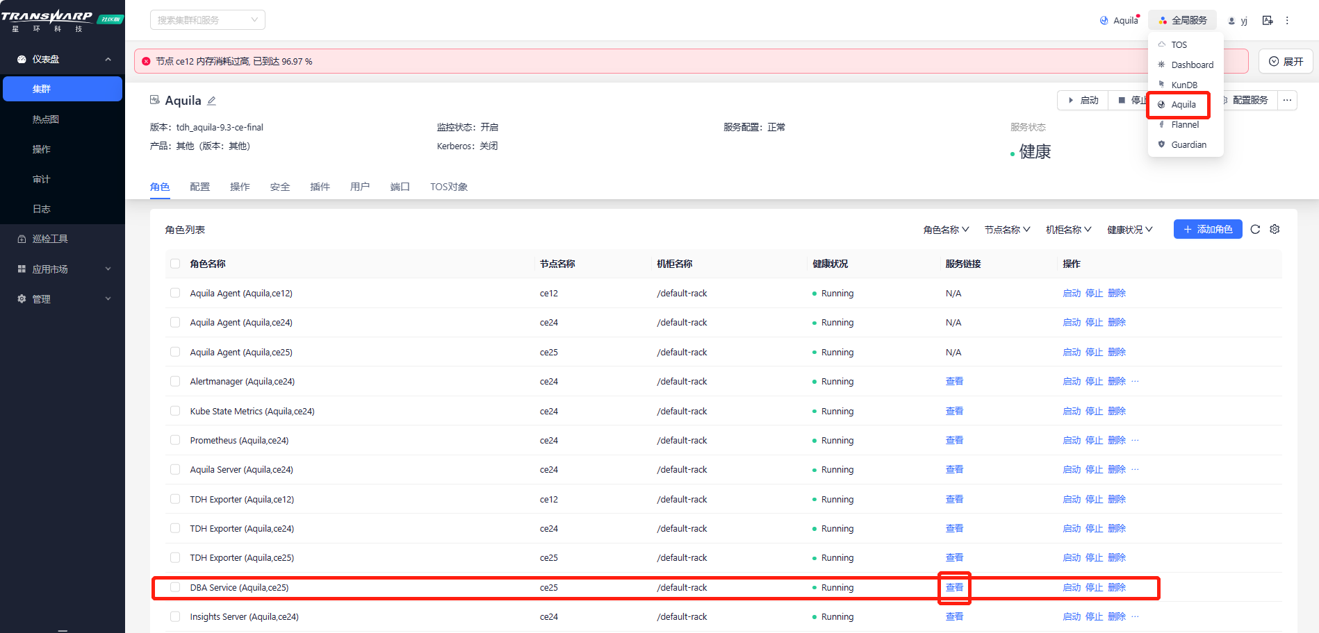Click ellipsis in Aquila Server row actions
Viewport: 1319px width, 633px height.
1135,469
